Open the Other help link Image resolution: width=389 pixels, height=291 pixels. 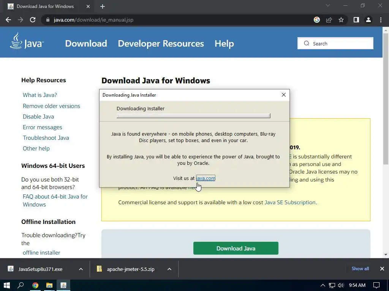click(36, 149)
